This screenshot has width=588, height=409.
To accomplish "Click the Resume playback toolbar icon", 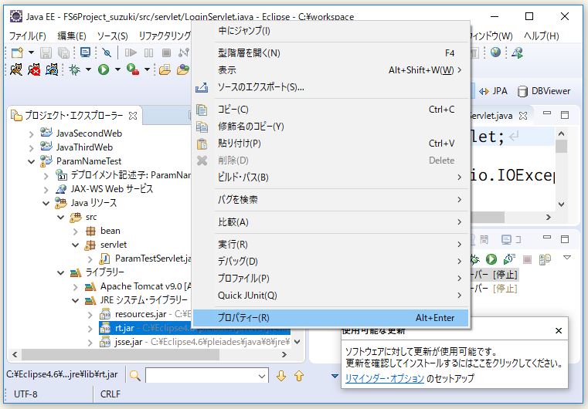I will (x=131, y=52).
